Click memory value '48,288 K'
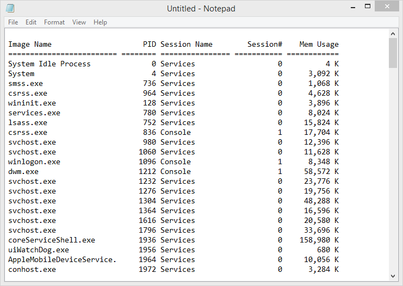The image size is (403, 286). tap(321, 201)
